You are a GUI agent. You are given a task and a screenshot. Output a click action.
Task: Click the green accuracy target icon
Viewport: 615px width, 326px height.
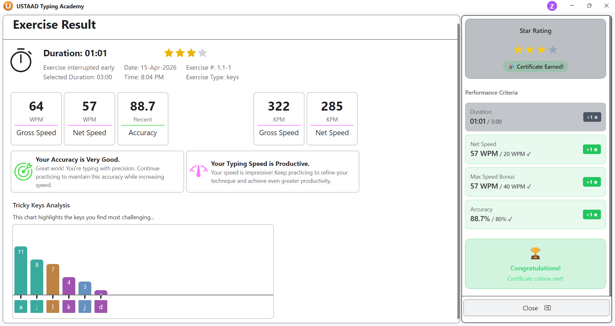tap(23, 172)
